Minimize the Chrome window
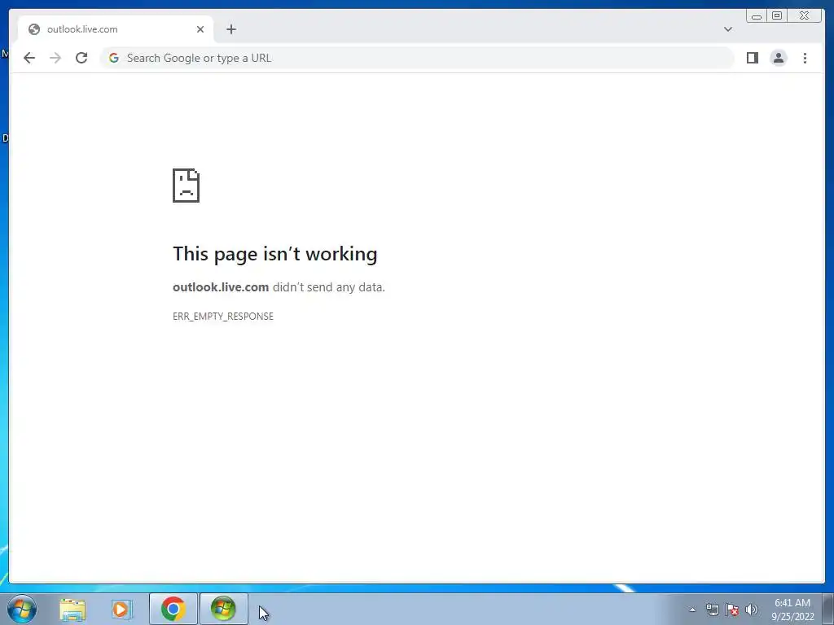The width and height of the screenshot is (834, 625). click(757, 16)
